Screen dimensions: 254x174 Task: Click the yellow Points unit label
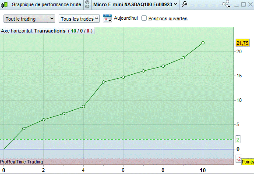coord(248,162)
